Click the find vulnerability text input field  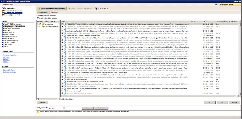pyautogui.click(x=74, y=108)
